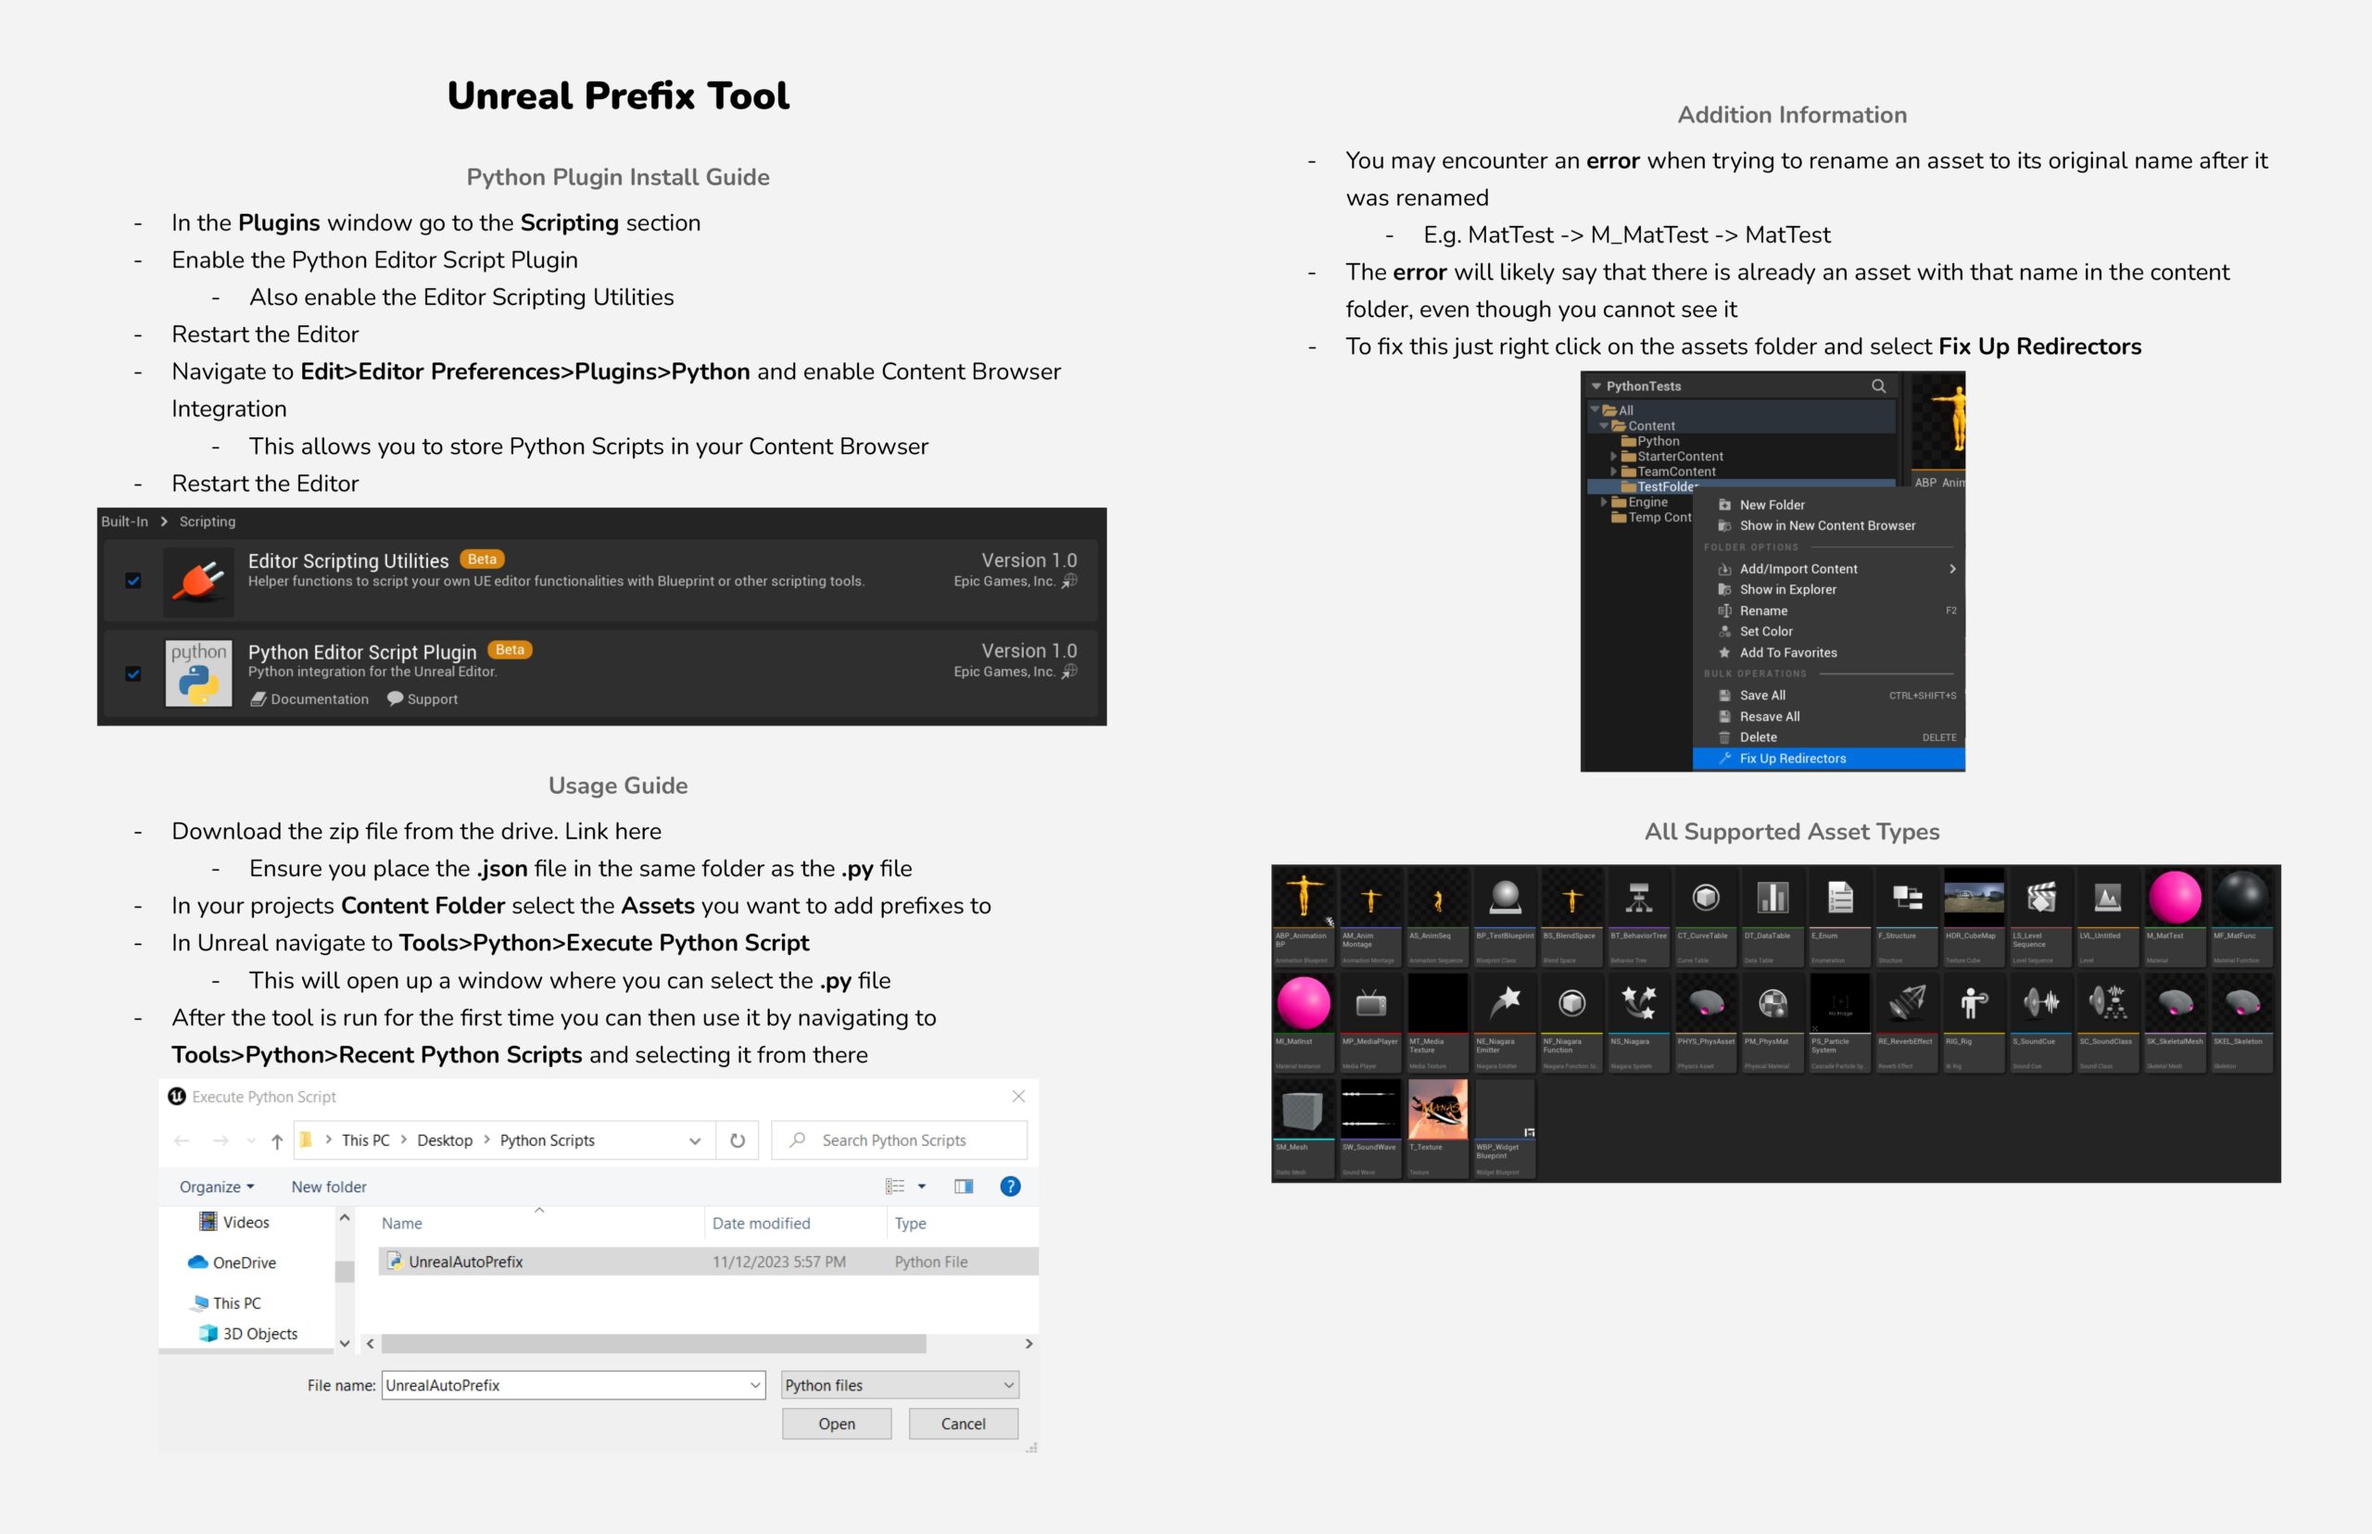This screenshot has height=1534, width=2372.
Task: Expand the Organize dropdown menu
Action: [216, 1187]
